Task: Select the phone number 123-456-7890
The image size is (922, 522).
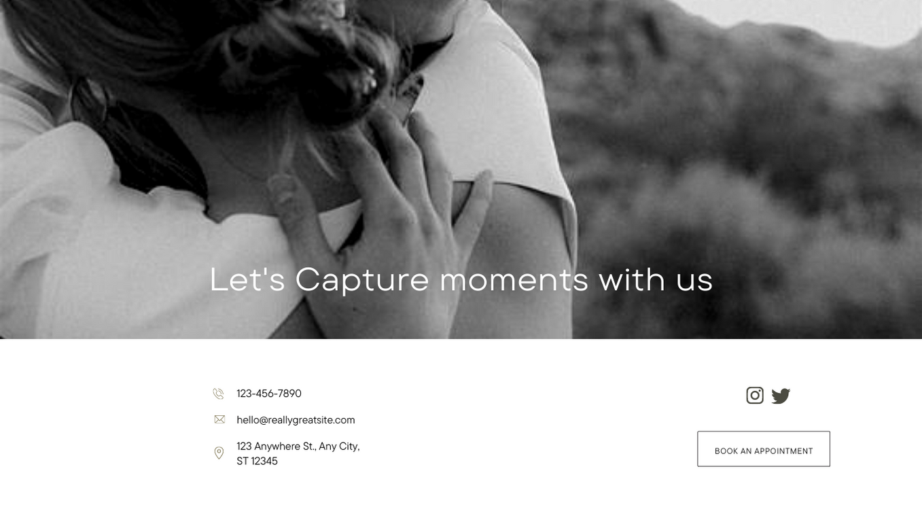Action: point(269,394)
